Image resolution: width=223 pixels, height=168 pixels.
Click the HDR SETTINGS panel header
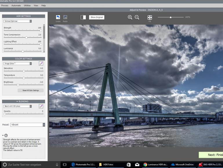click(23, 16)
